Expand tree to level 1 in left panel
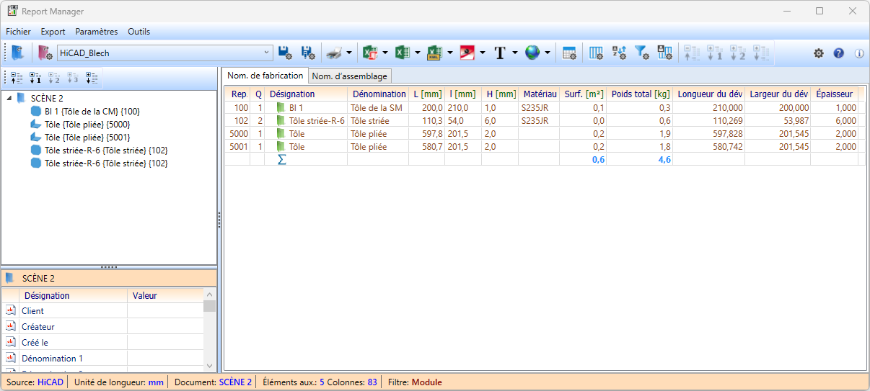 pos(35,78)
